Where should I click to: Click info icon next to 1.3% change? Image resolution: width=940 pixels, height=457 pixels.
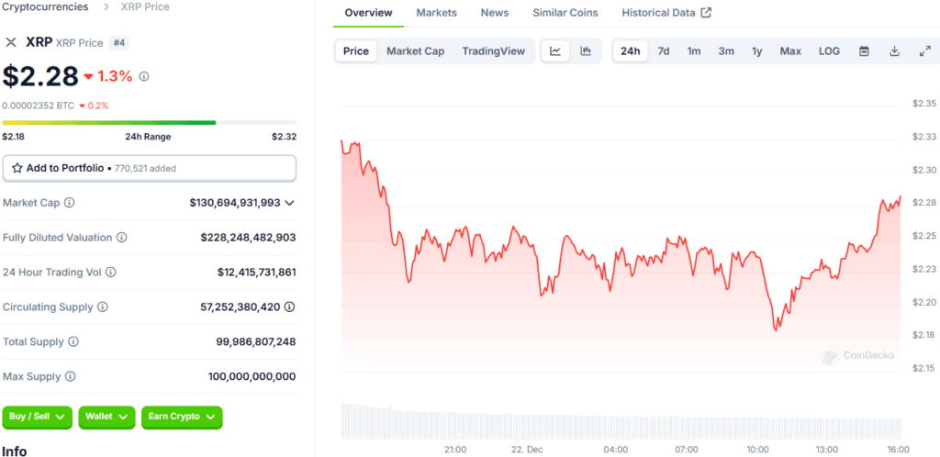[x=144, y=76]
